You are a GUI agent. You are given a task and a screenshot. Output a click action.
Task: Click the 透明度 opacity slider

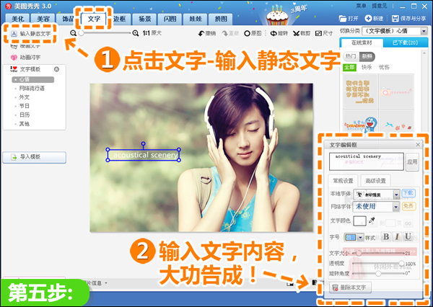378,264
